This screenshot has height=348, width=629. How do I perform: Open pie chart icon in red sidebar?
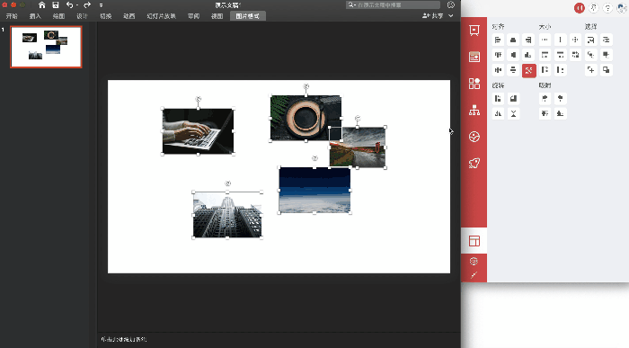coord(474,137)
